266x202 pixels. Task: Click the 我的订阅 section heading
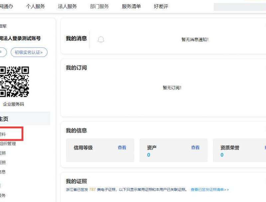coord(76,68)
